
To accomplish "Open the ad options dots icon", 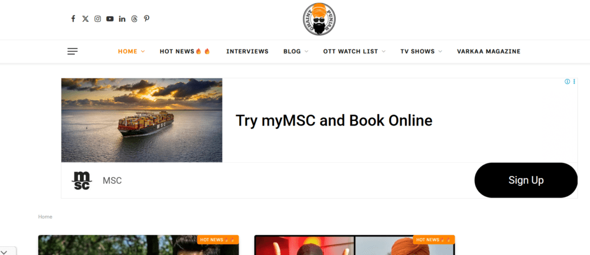I will tap(574, 82).
